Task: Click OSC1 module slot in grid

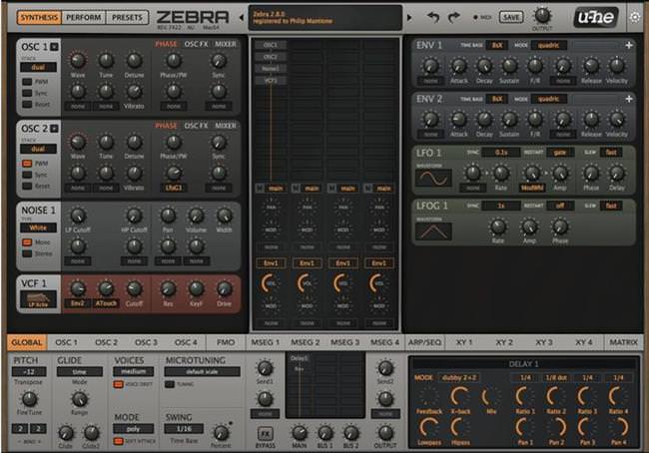Action: tap(271, 45)
